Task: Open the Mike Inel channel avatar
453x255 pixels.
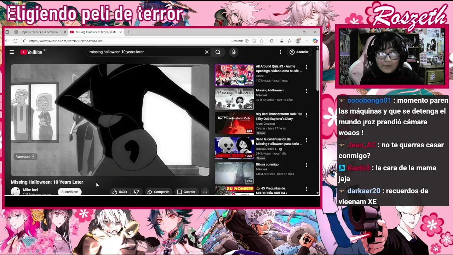Action: 16,192
